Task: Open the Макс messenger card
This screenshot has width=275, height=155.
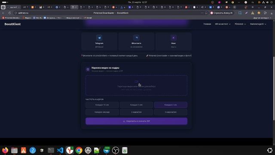Action: [x=173, y=41]
